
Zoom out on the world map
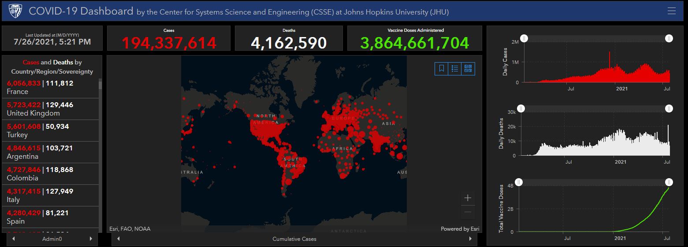tap(468, 212)
